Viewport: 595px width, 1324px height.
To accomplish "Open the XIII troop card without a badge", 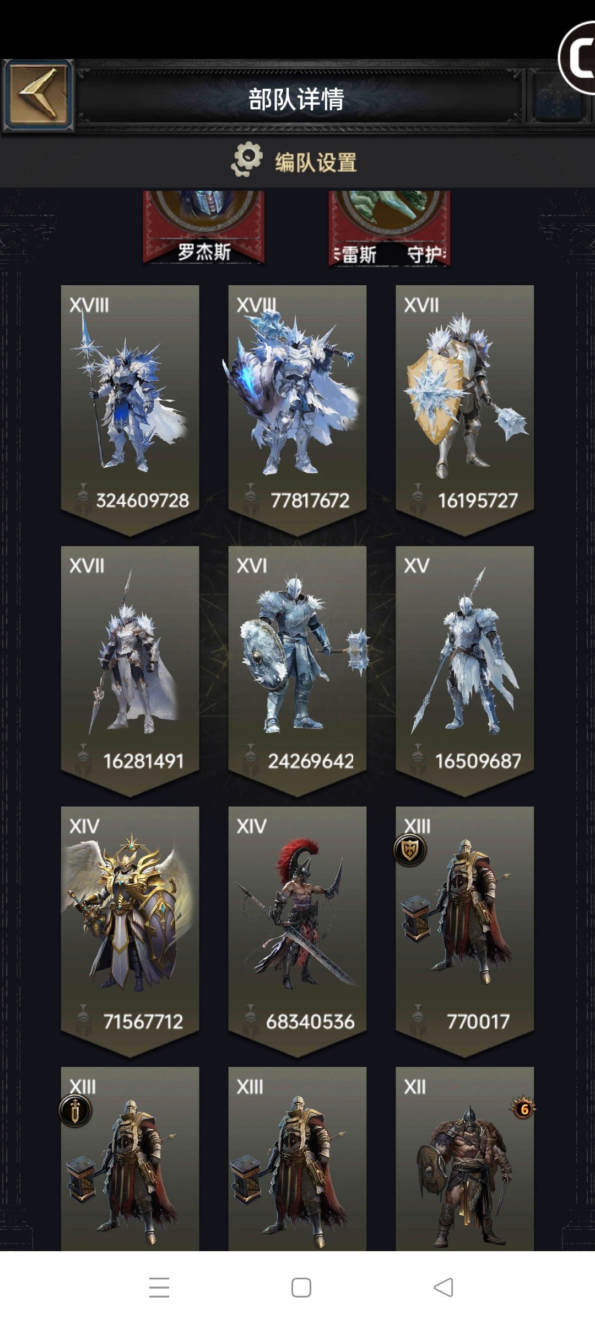I will pyautogui.click(x=297, y=1158).
